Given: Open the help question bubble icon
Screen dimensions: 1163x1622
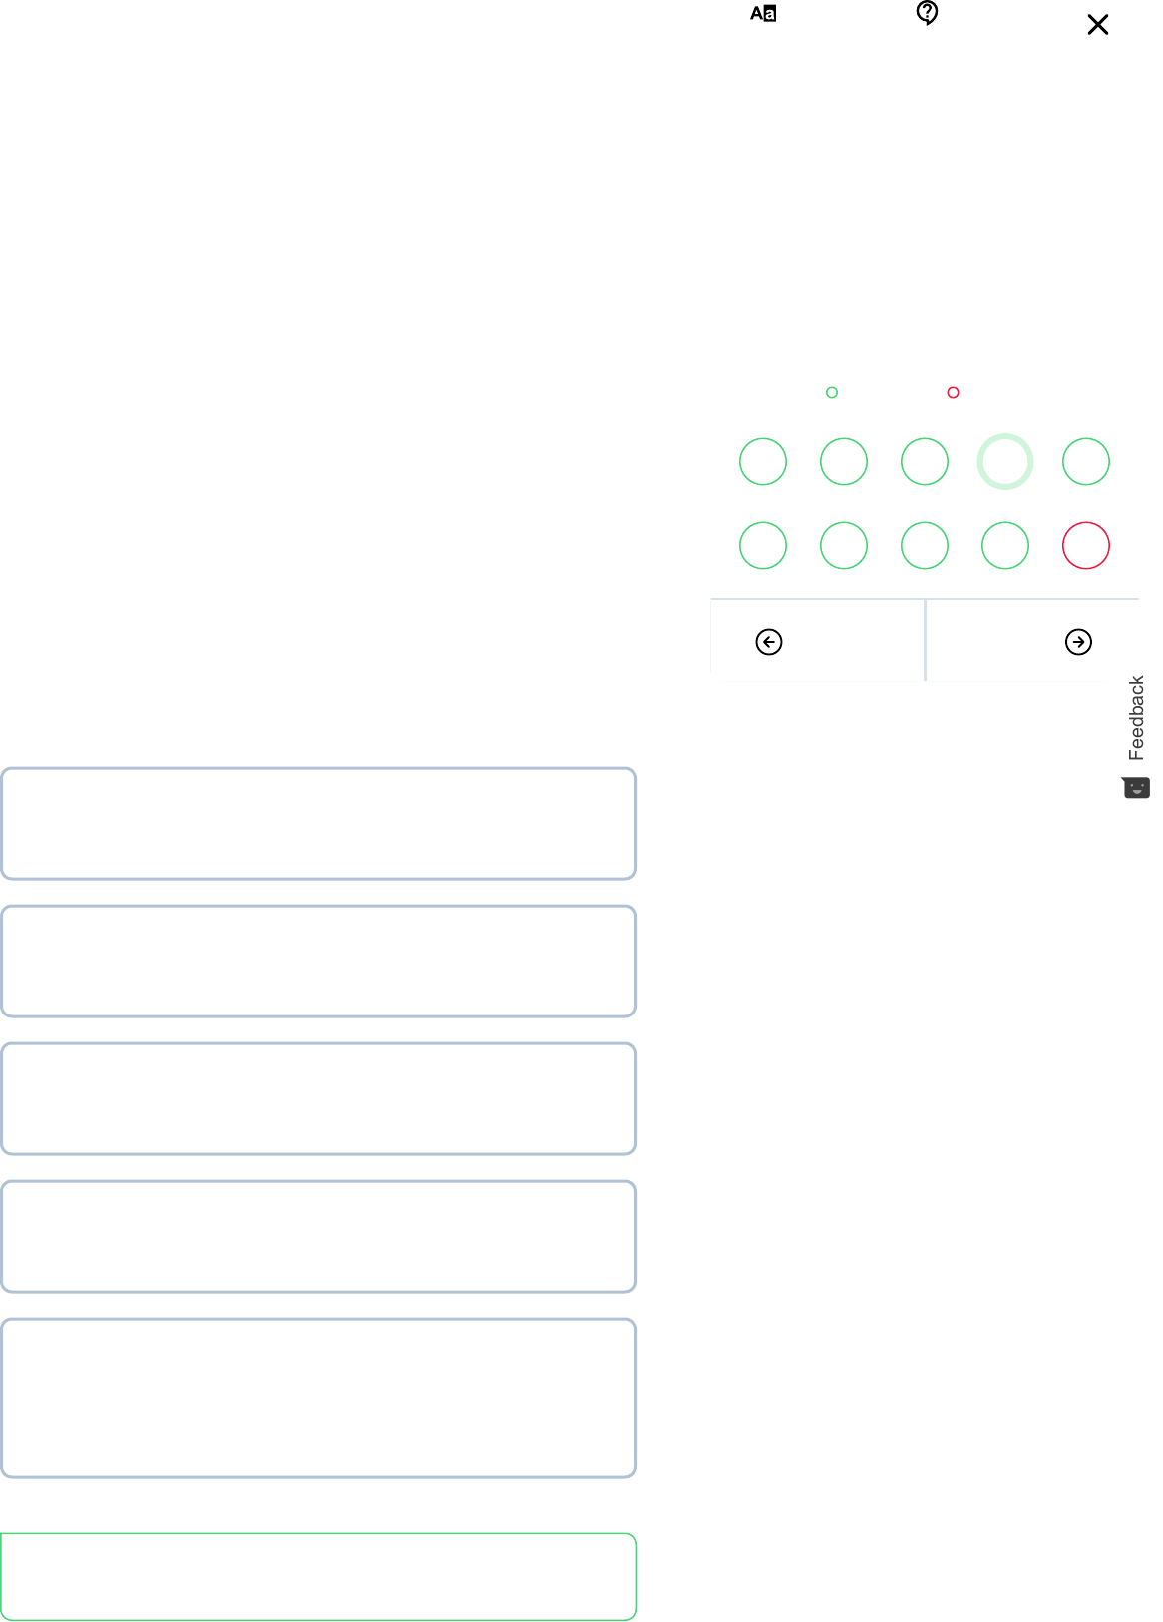Looking at the screenshot, I should tap(927, 13).
